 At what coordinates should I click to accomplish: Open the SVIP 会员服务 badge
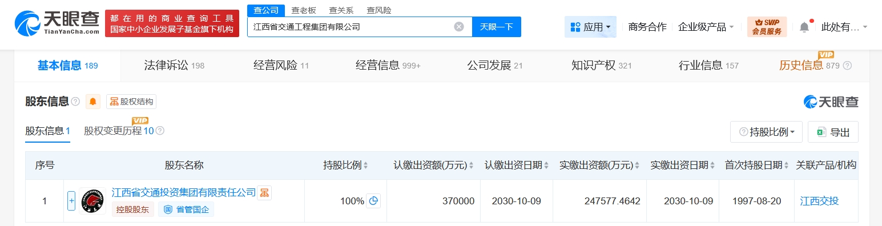point(767,27)
